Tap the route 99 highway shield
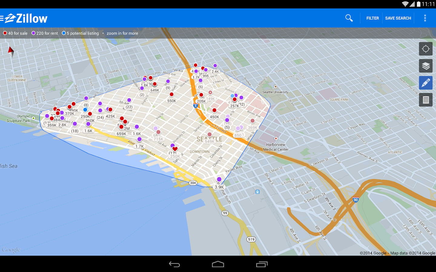This screenshot has height=272, width=436. (x=225, y=213)
